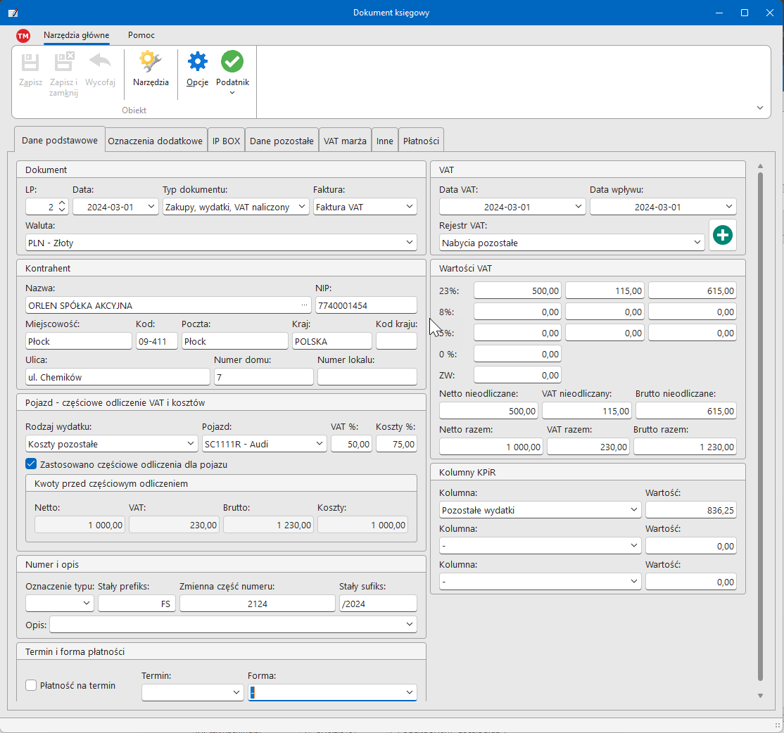Click the green Podatnik checkmark icon

point(232,63)
